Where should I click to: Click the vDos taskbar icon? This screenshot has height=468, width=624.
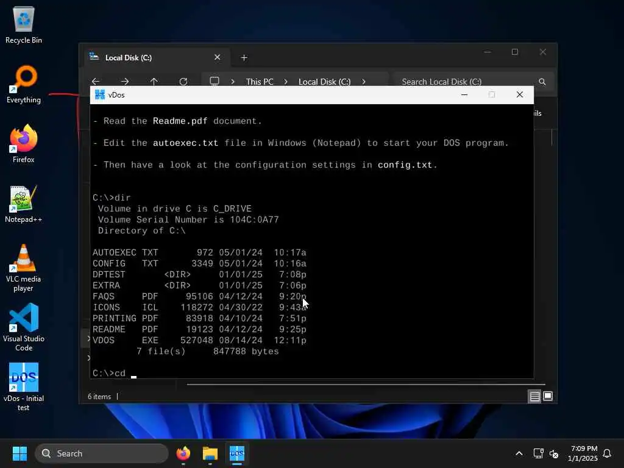coord(237,453)
